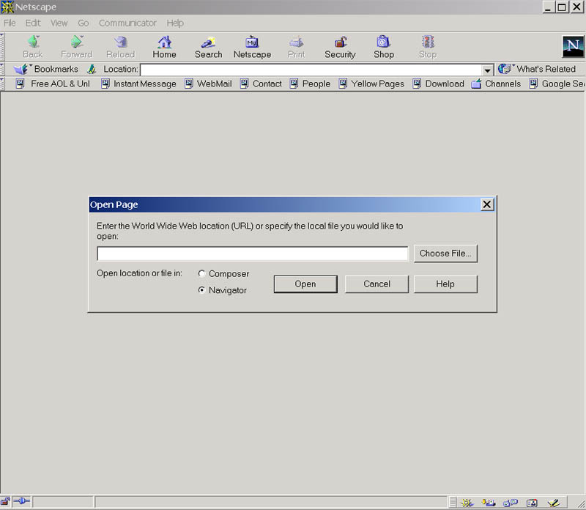Click the security lock icon in status bar

(6, 501)
